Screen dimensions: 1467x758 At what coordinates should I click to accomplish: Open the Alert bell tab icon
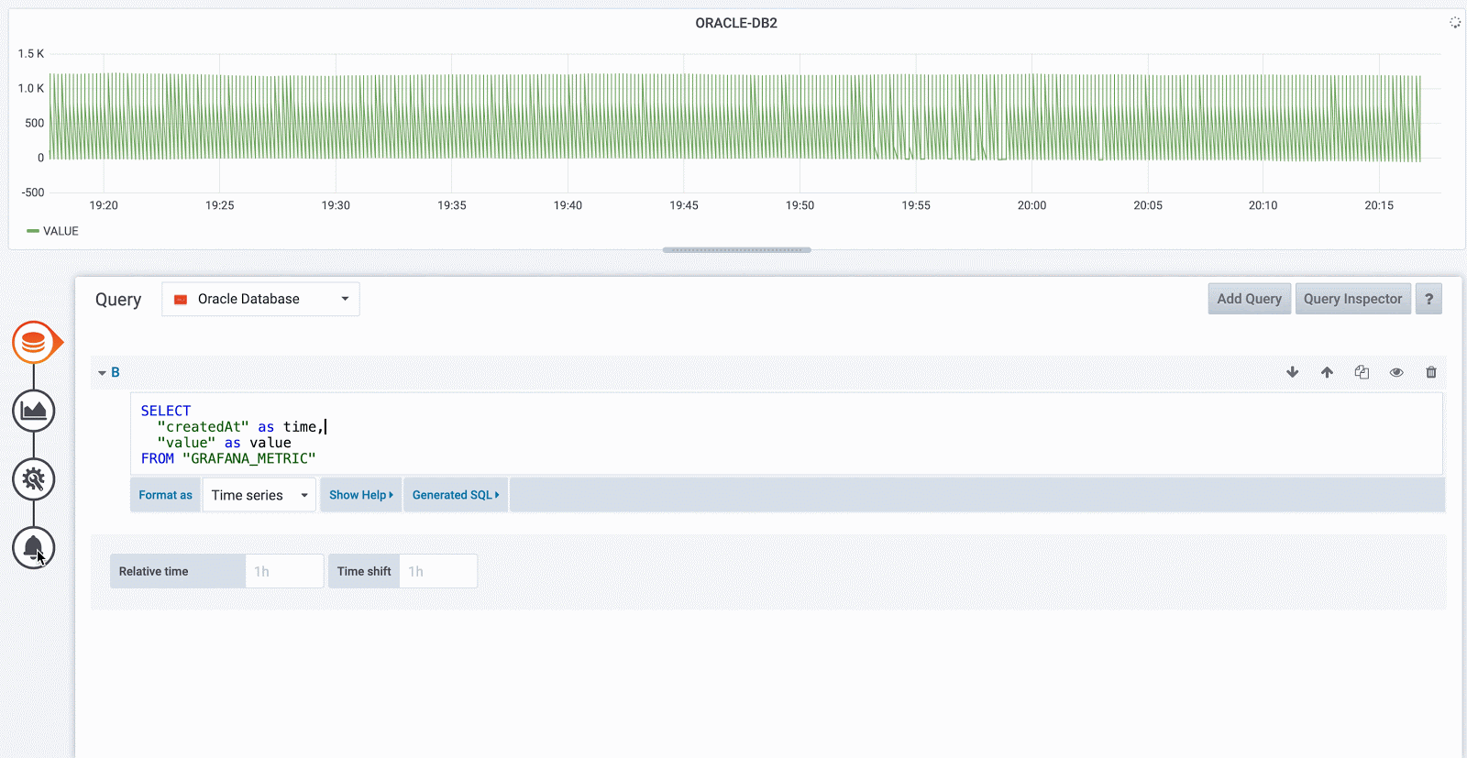[34, 548]
